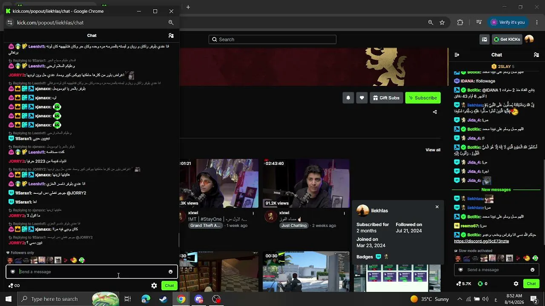The height and width of the screenshot is (306, 545).
Task: Collapse the chat panel arrow in main window
Action: tap(457, 55)
